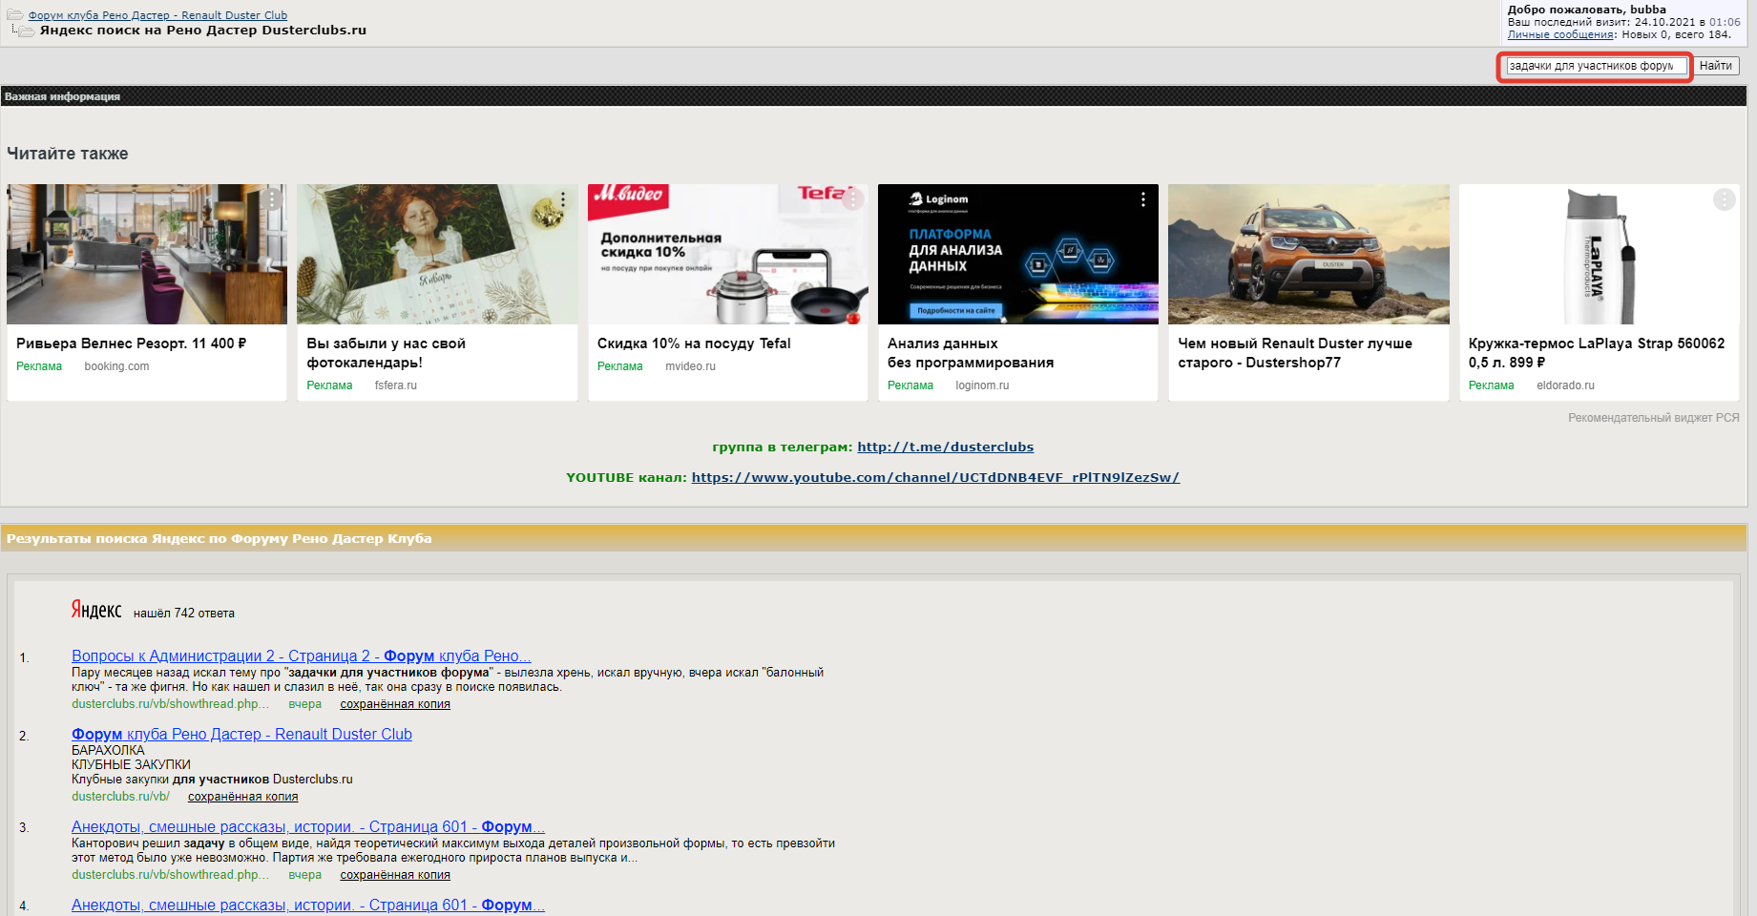This screenshot has height=916, width=1757.
Task: Open the photocalendar ad three-dot menu
Action: tap(563, 199)
